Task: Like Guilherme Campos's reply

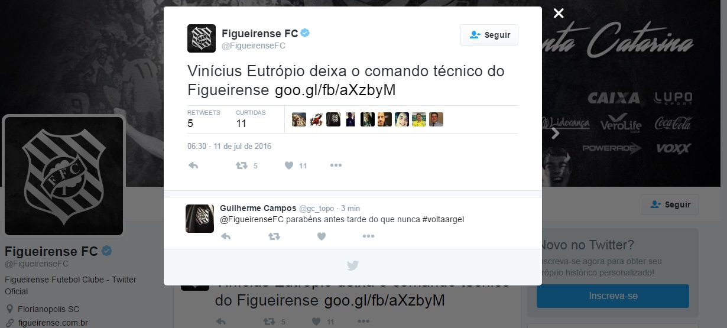Action: click(x=322, y=236)
